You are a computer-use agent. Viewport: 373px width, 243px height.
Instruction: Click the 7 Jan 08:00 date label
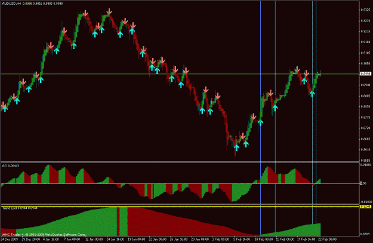tap(72, 239)
